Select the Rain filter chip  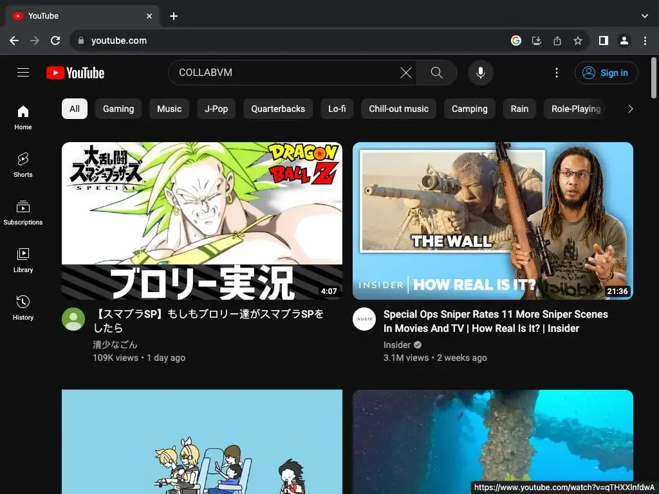point(519,109)
